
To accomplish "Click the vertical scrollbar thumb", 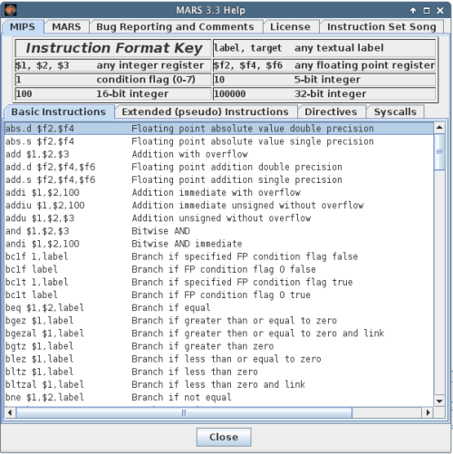I will pyautogui.click(x=439, y=152).
